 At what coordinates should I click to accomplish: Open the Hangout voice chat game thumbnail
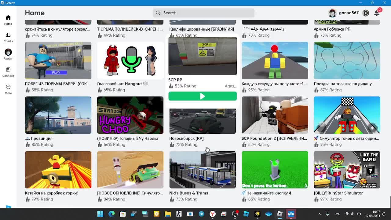coord(130,61)
